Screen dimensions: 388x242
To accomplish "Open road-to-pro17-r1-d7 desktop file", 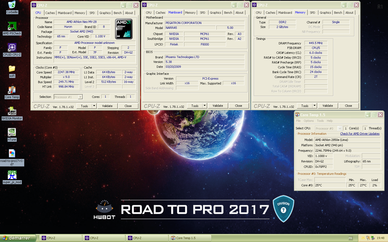I will point(12,158).
